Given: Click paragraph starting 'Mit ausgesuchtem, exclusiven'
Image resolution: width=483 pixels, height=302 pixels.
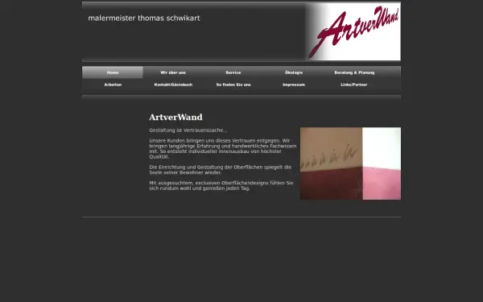Looking at the screenshot, I should (x=221, y=185).
